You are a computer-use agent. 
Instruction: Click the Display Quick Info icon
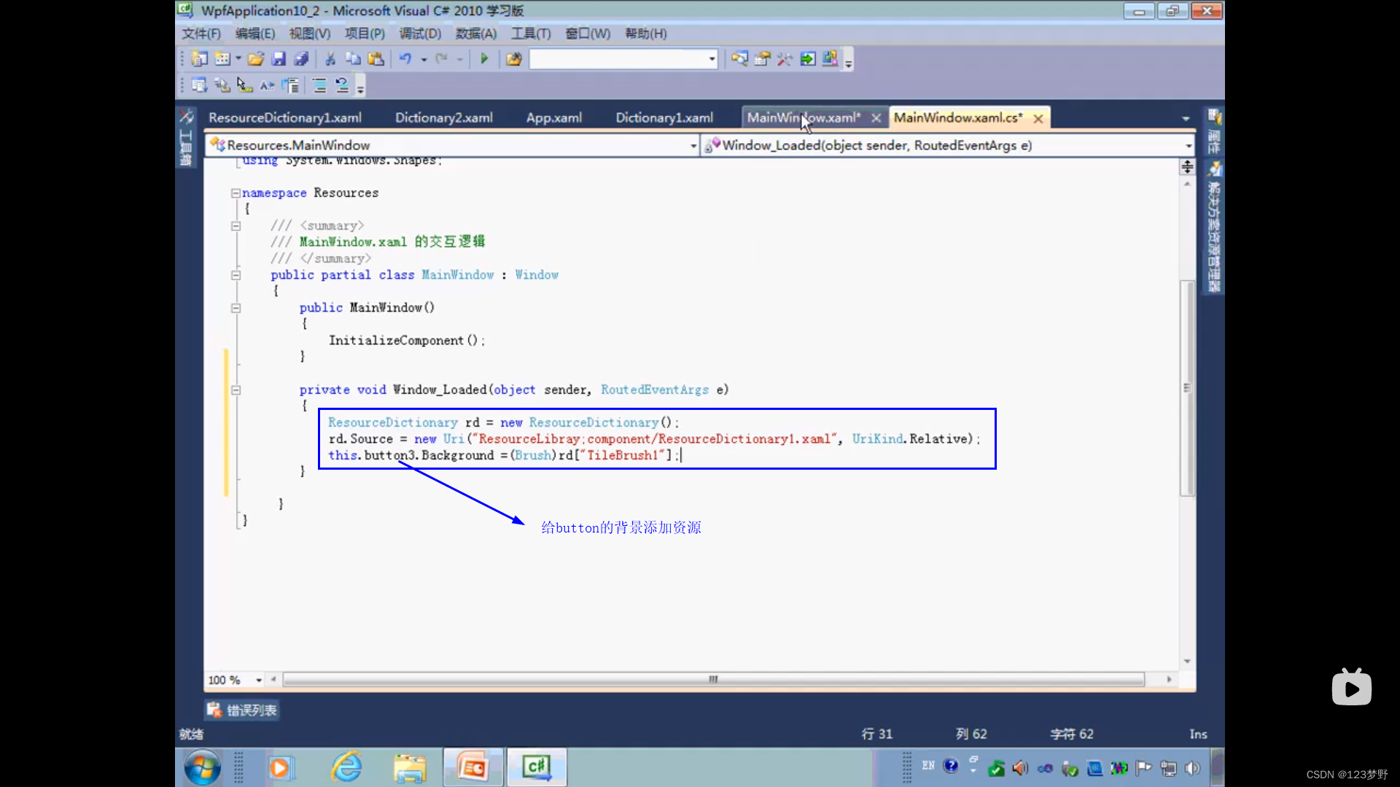244,85
